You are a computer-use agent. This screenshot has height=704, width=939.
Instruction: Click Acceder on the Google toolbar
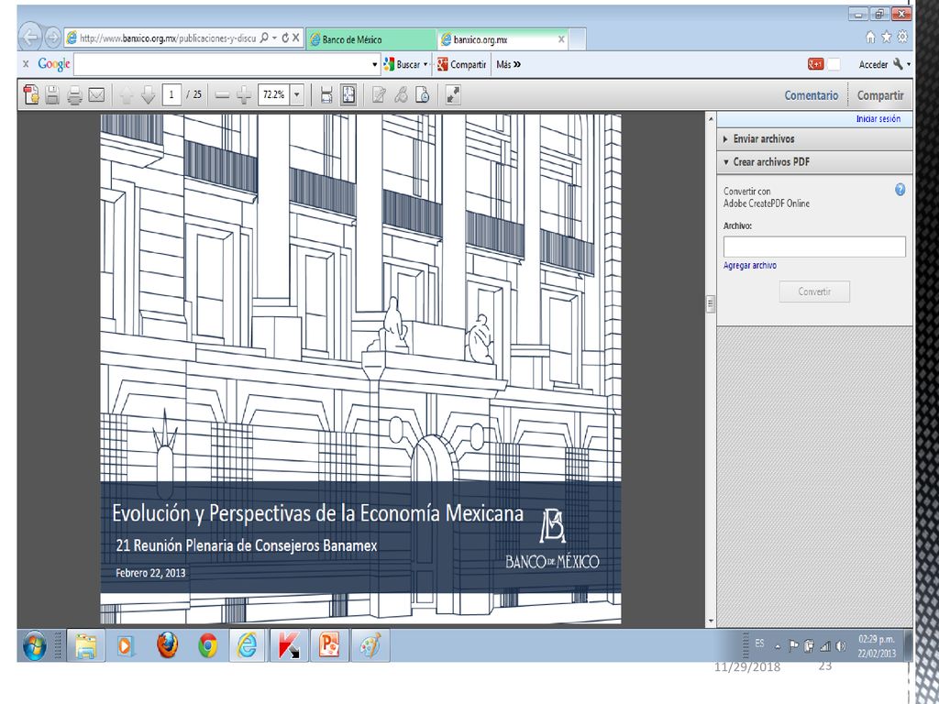(874, 65)
